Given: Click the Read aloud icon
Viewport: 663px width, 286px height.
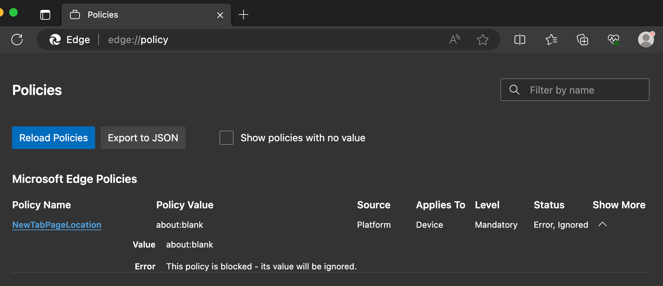Looking at the screenshot, I should [454, 40].
